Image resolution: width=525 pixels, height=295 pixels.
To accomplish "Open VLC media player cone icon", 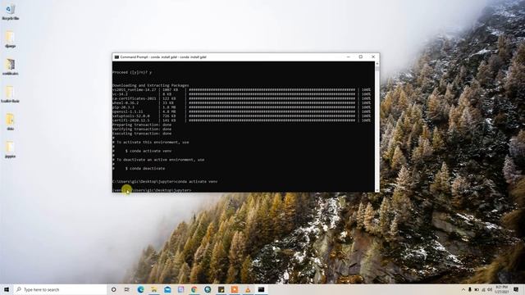I will tap(248, 289).
